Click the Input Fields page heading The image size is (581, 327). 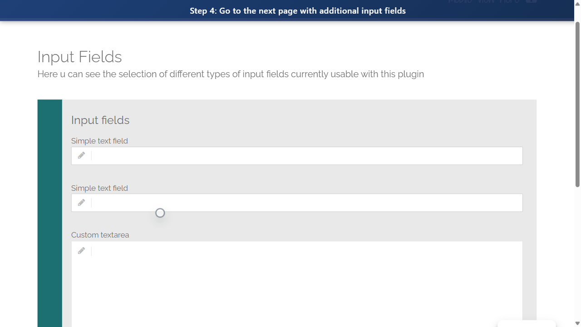pyautogui.click(x=79, y=56)
